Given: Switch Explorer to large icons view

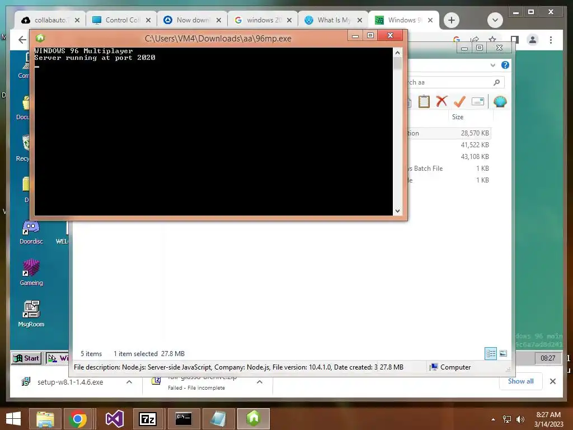Looking at the screenshot, I should (503, 353).
